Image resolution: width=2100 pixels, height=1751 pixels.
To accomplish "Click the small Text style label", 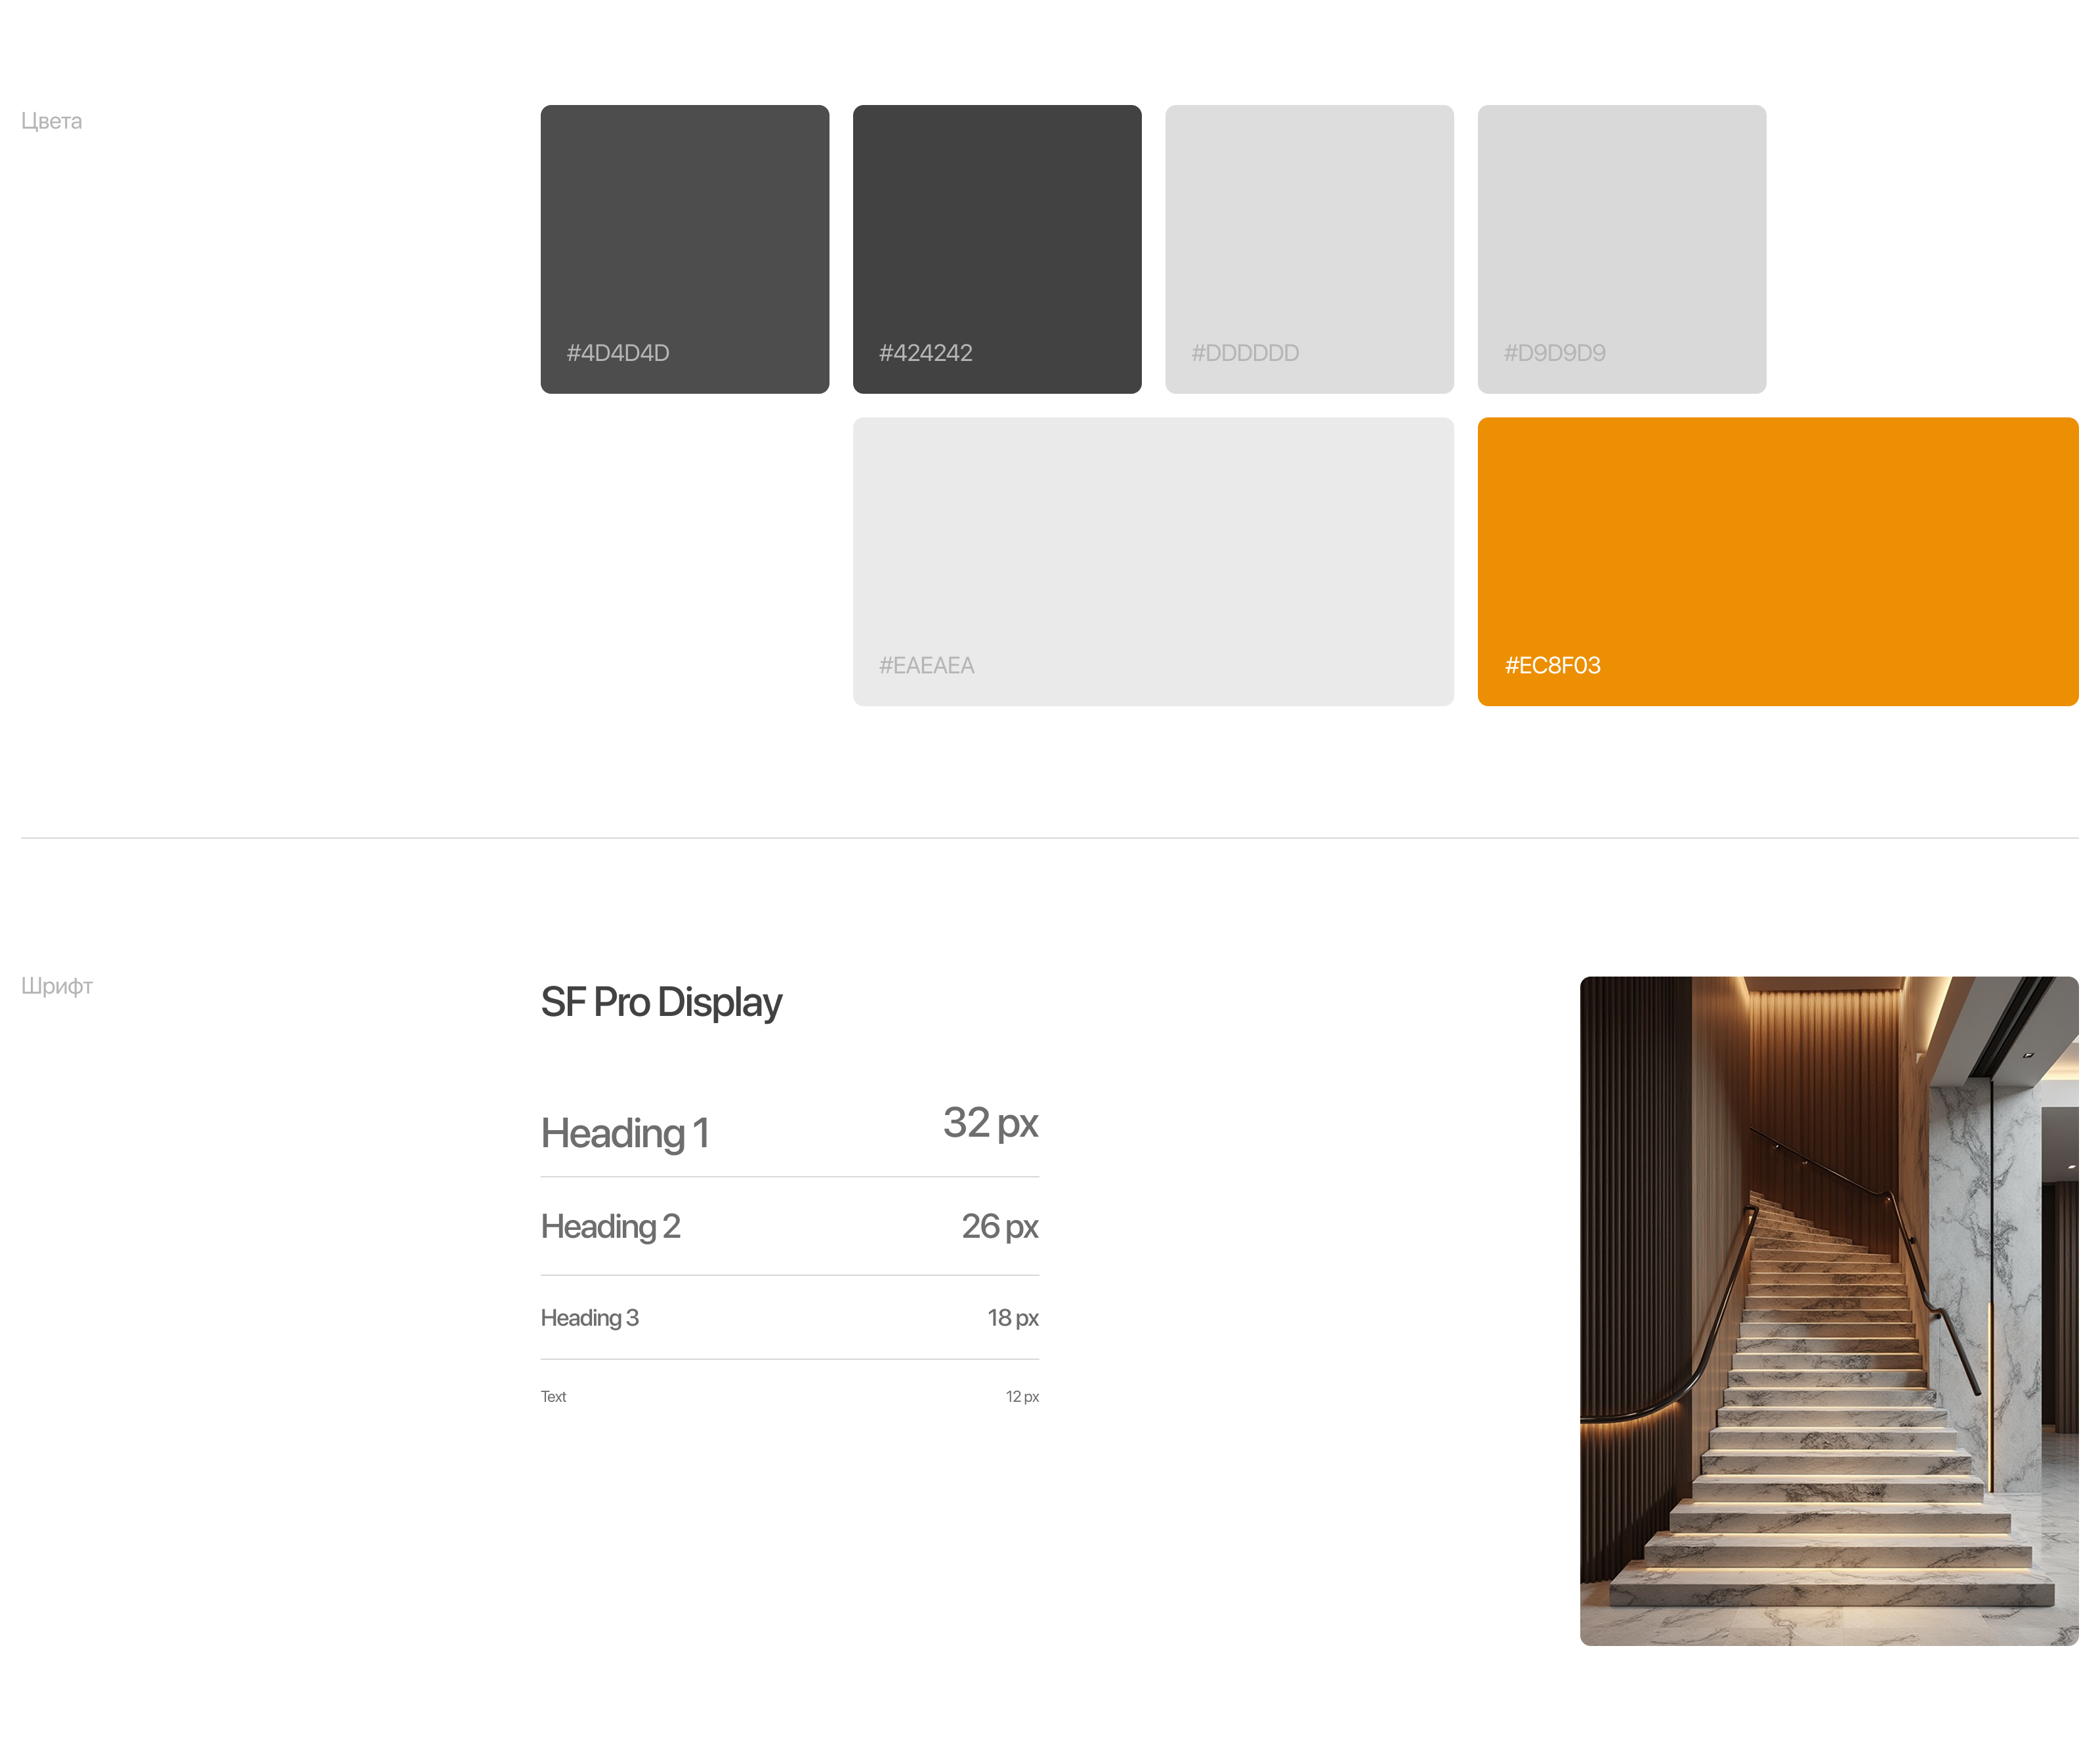I will (x=553, y=1397).
